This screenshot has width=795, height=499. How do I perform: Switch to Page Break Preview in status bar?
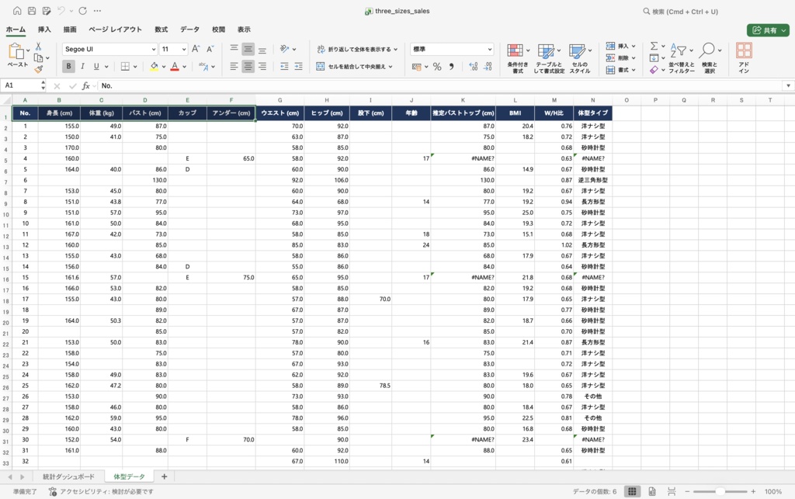pos(672,491)
